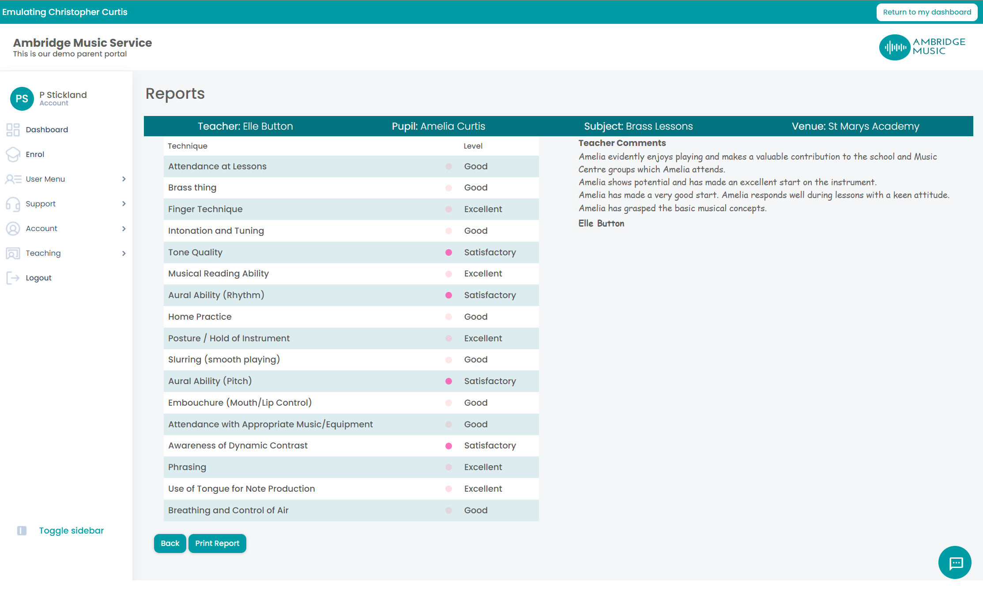Image resolution: width=983 pixels, height=590 pixels.
Task: Click the Account person circle icon
Action: (13, 228)
